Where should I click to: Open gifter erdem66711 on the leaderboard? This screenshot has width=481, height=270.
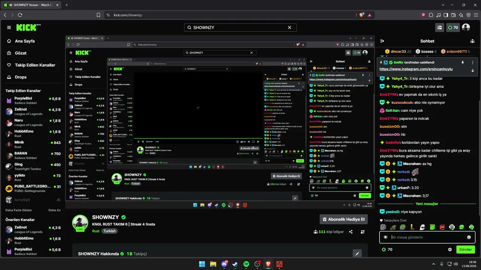click(x=455, y=51)
